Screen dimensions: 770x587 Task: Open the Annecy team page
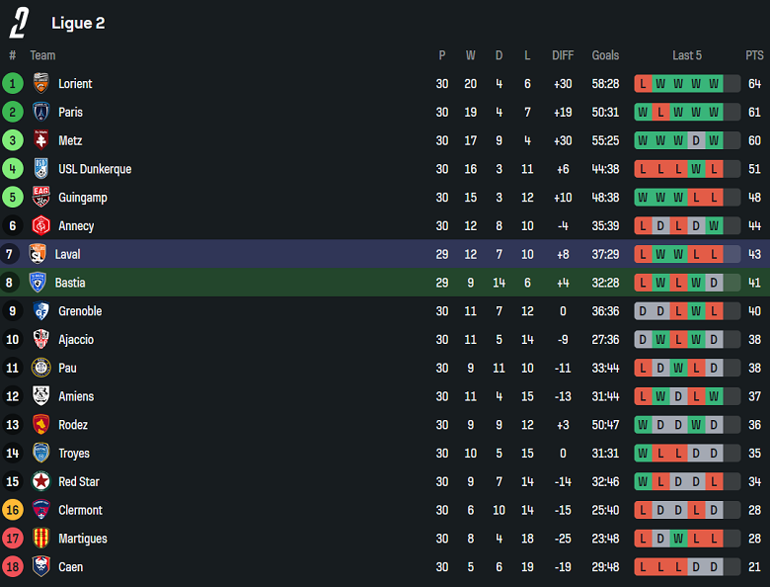click(76, 226)
